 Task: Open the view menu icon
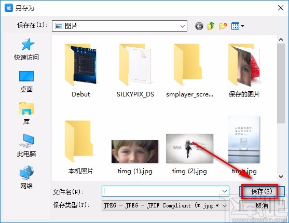click(235, 26)
